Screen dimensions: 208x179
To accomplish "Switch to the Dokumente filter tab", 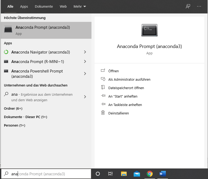I will pyautogui.click(x=44, y=7).
